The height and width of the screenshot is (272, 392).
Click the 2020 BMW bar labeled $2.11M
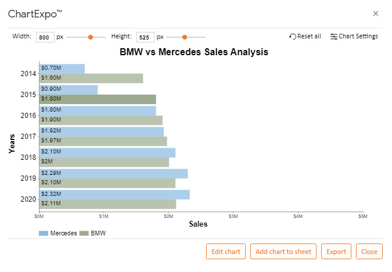(108, 204)
